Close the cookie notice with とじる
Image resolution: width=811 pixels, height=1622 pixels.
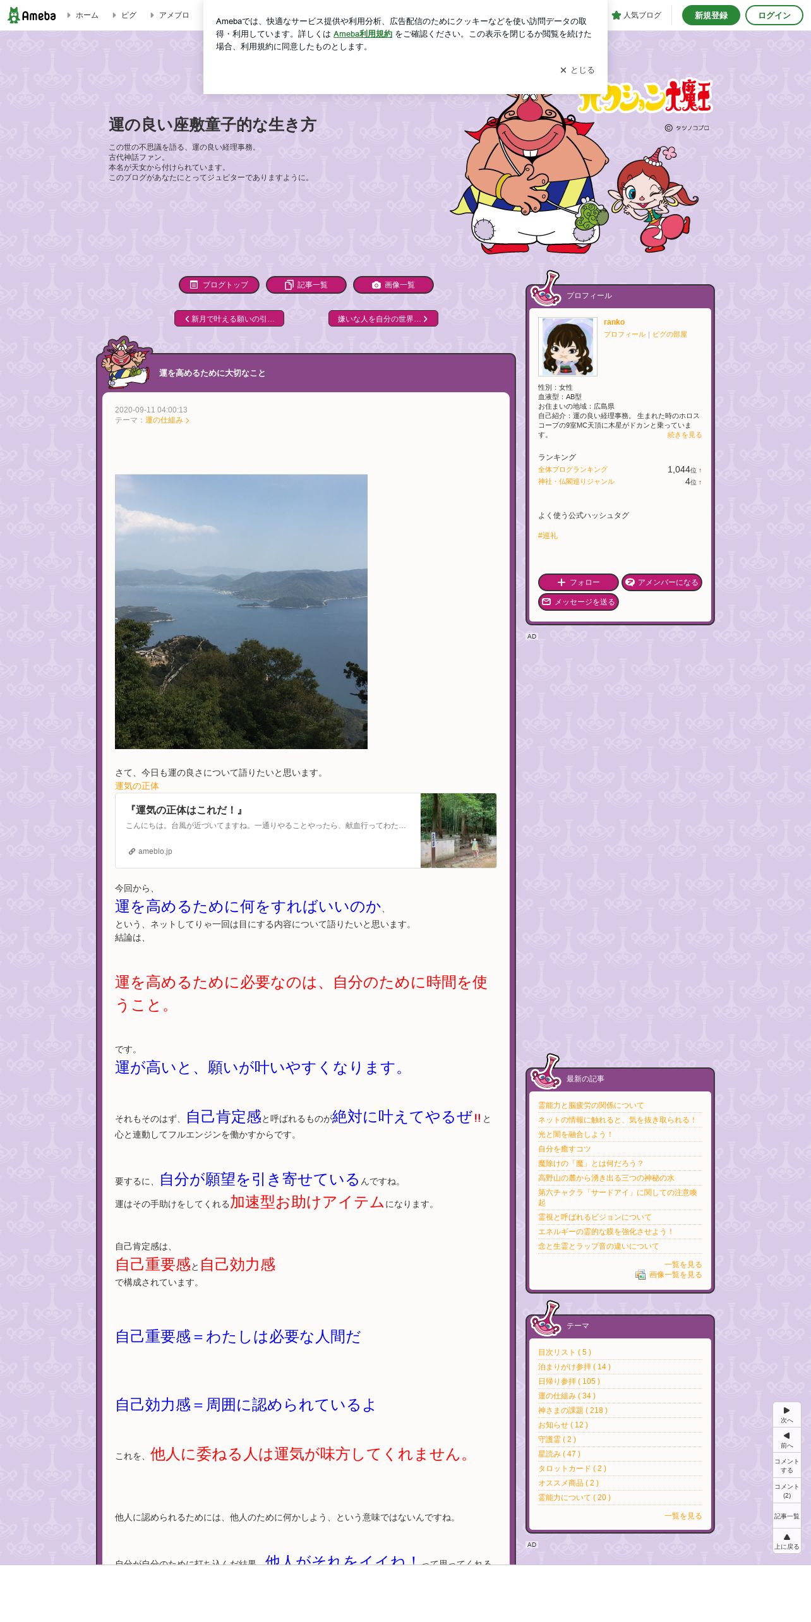(577, 70)
